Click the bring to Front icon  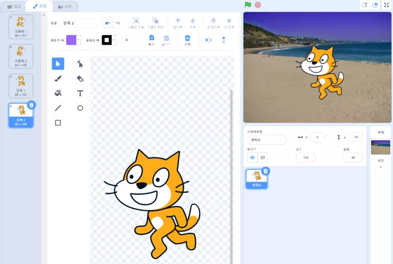213,21
